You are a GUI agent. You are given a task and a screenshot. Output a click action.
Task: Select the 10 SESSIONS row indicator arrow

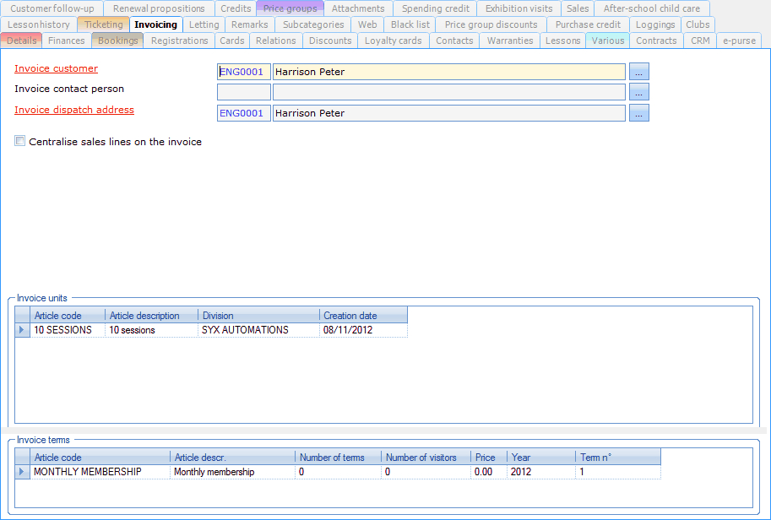[x=22, y=330]
